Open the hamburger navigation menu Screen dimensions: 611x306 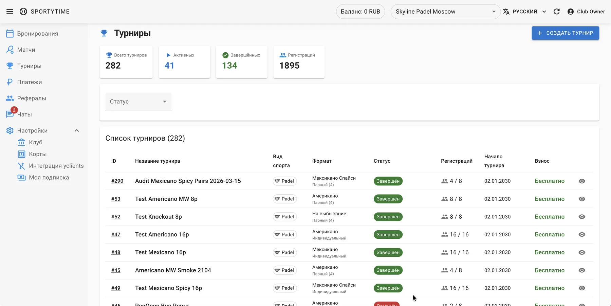click(10, 12)
